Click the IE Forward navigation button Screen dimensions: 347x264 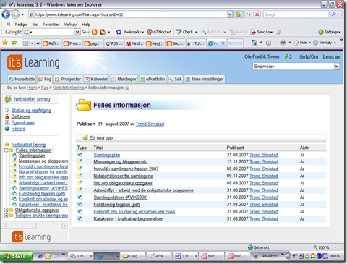[15, 14]
